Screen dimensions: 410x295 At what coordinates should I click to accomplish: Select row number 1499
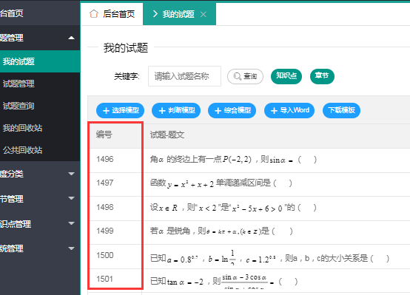(x=105, y=231)
